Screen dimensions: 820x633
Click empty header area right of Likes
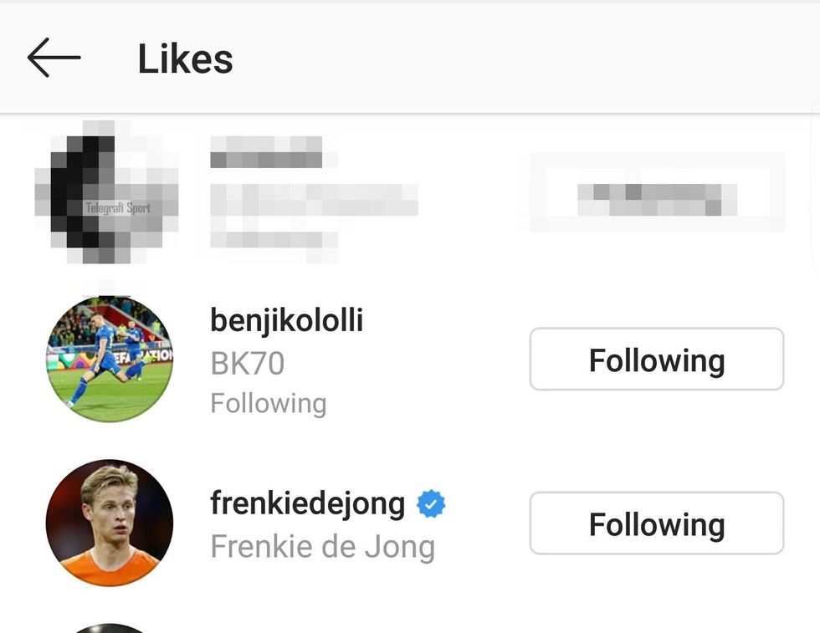click(x=519, y=59)
